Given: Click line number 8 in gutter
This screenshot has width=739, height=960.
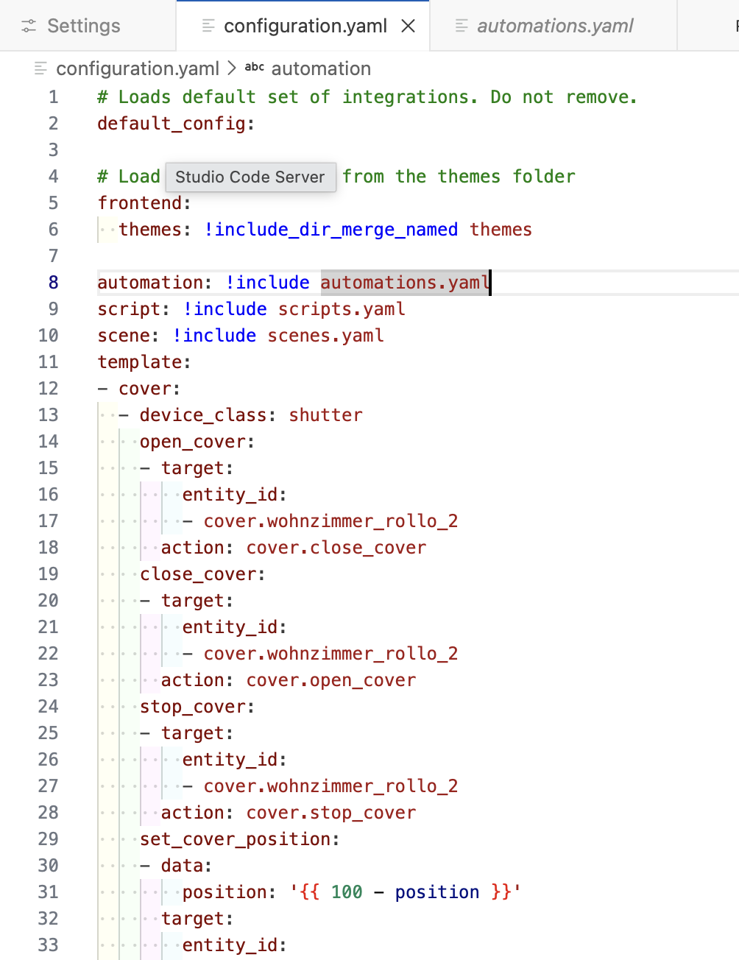Looking at the screenshot, I should 53,283.
